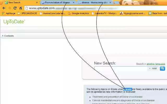The height and width of the screenshot is (104, 167).
Task: Click the address bar showing www.uptodate.com
Action: (96, 8)
